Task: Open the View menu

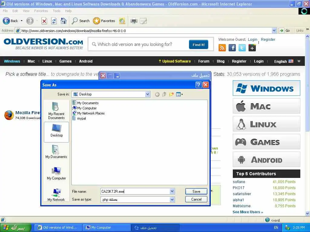Action: click(26, 11)
